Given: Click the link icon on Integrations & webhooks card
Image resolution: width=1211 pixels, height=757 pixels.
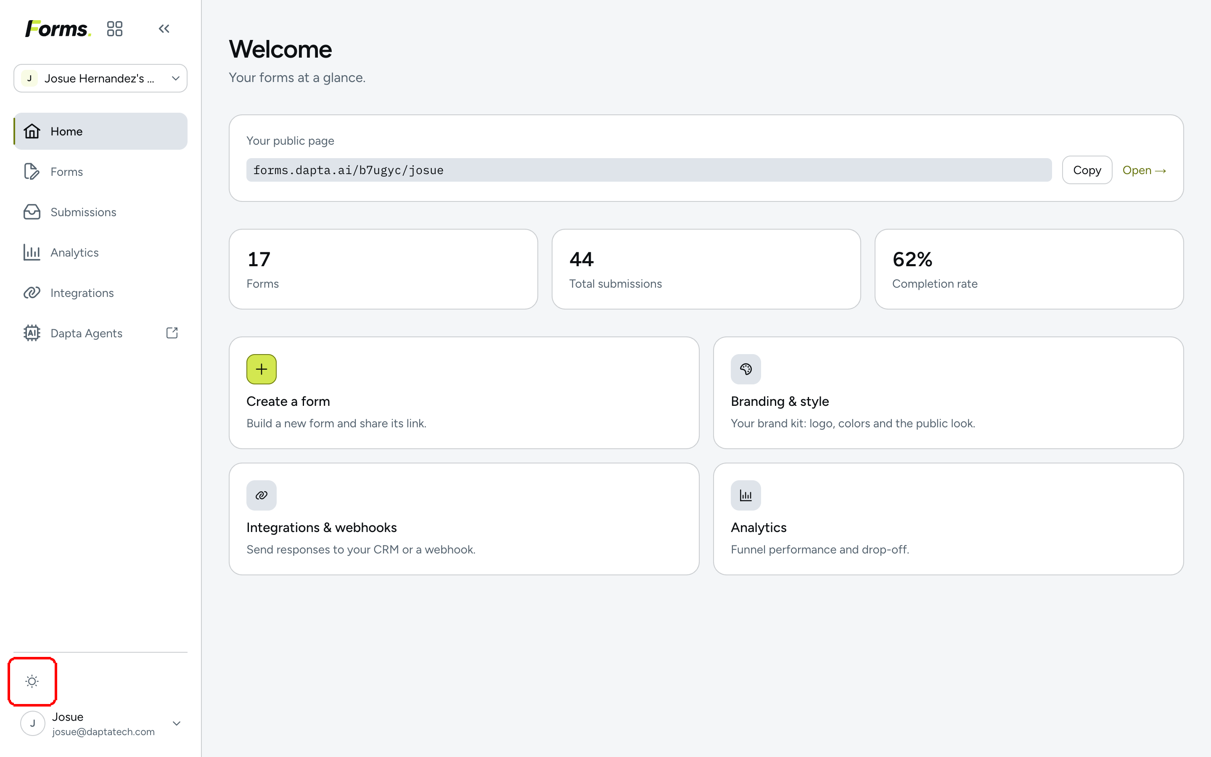Looking at the screenshot, I should coord(261,496).
